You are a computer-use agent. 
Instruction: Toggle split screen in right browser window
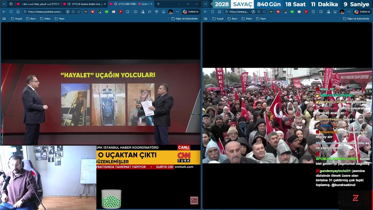pos(321,12)
